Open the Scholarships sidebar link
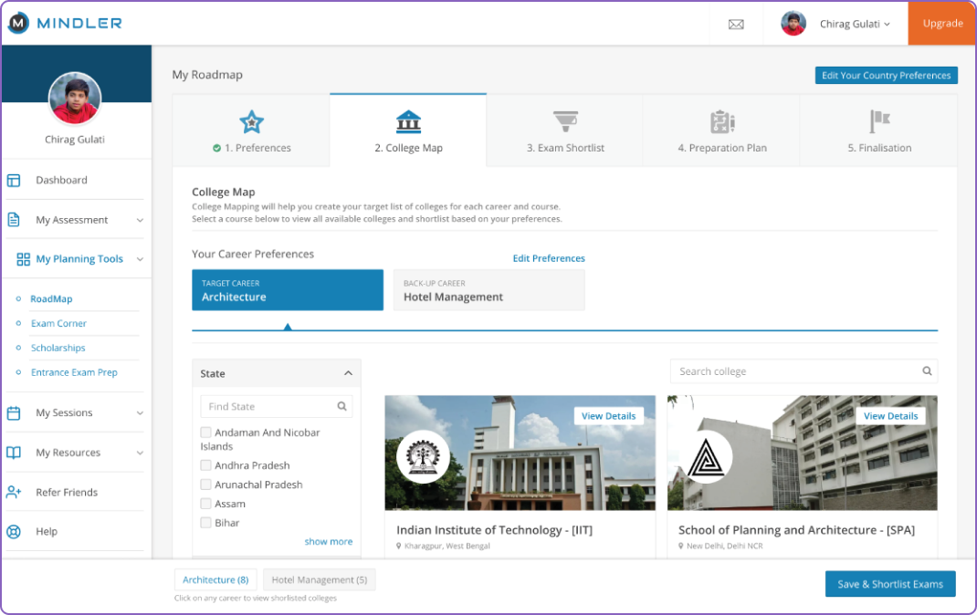The height and width of the screenshot is (615, 977). (x=58, y=348)
